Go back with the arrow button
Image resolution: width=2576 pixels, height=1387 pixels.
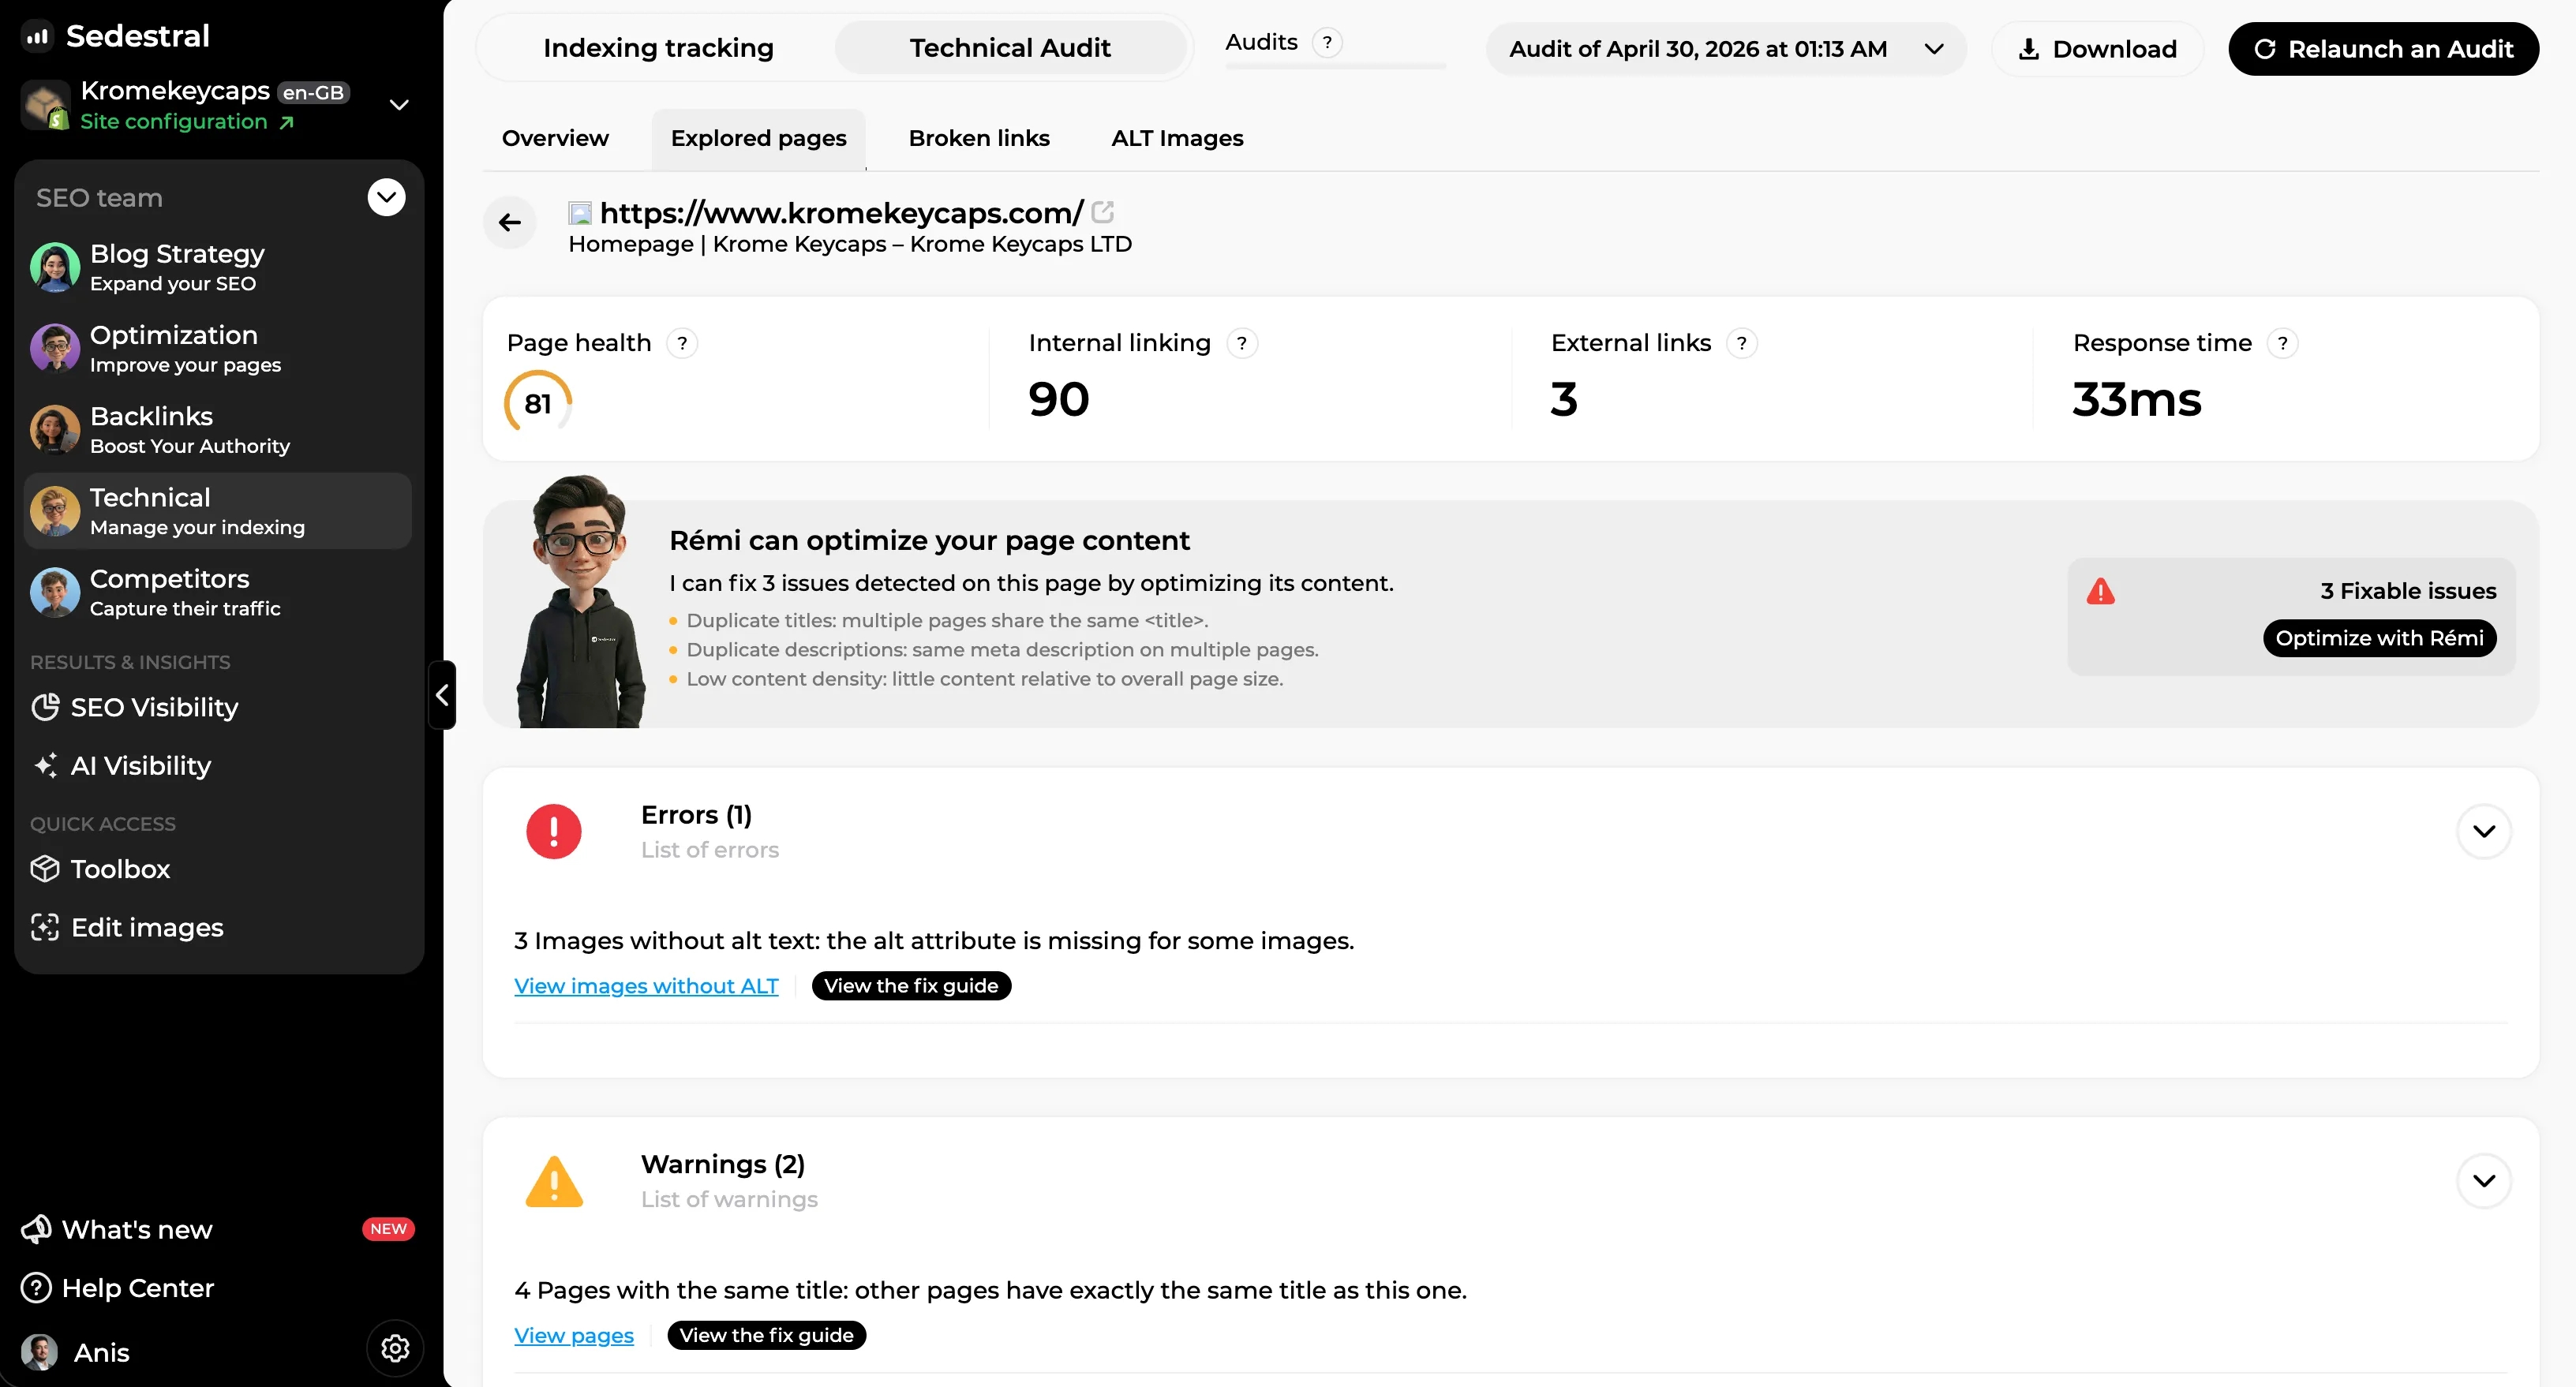tap(510, 222)
